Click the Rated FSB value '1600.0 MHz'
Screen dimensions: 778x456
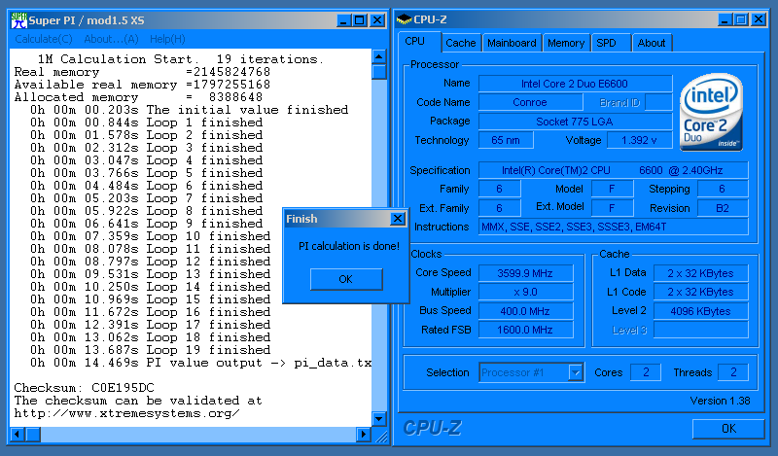525,330
